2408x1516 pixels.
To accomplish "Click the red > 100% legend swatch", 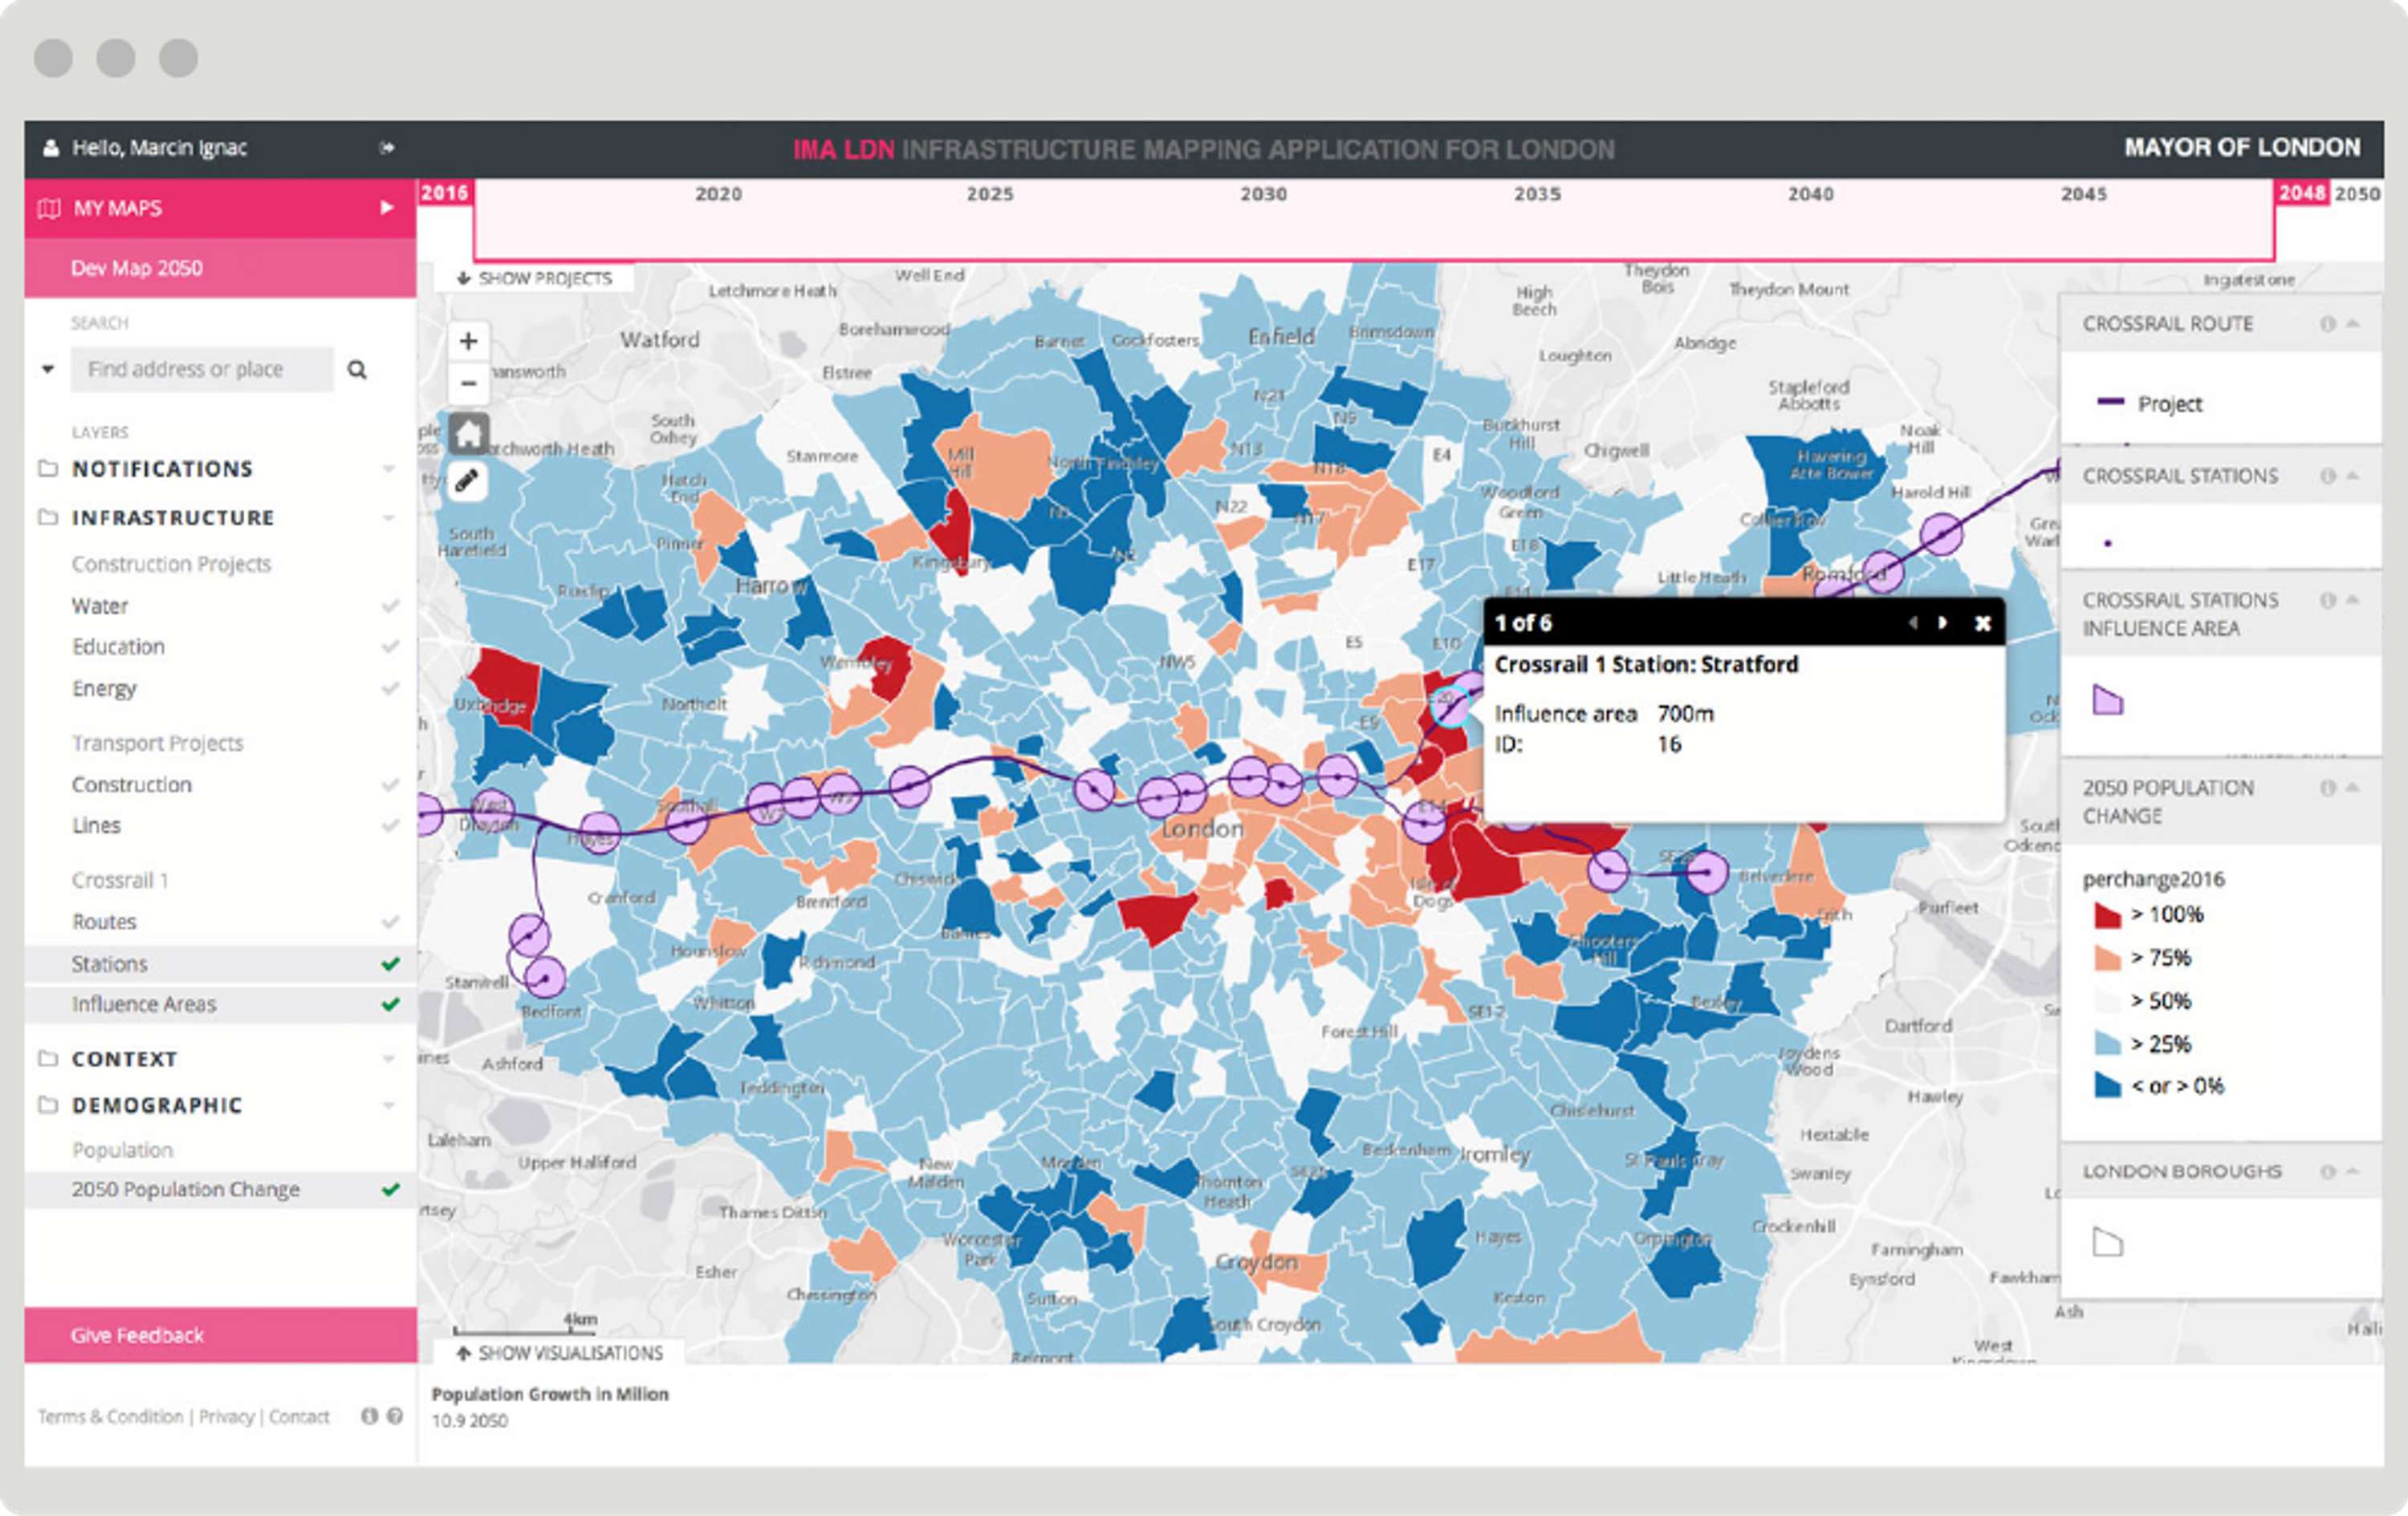I will point(2107,914).
